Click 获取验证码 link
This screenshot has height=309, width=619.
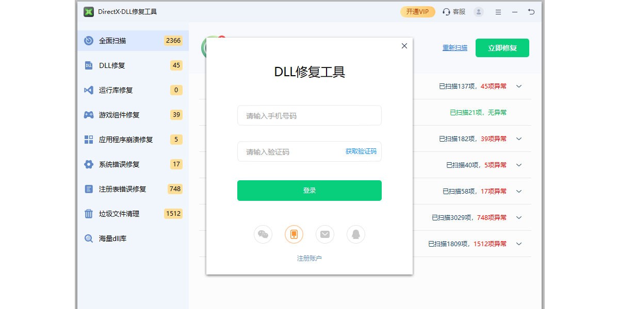tap(361, 151)
